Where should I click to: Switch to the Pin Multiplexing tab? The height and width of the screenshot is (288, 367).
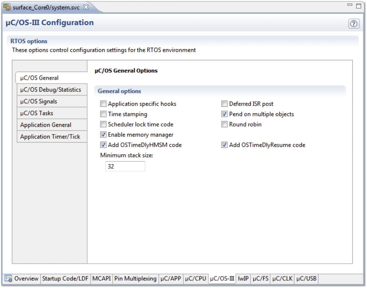(135, 279)
